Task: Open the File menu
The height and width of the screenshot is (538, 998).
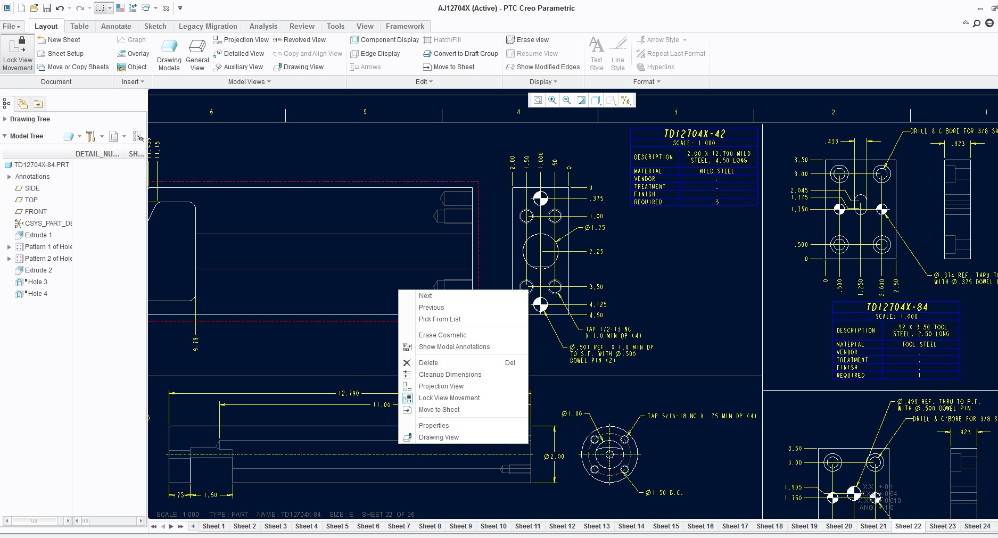Action: (12, 26)
